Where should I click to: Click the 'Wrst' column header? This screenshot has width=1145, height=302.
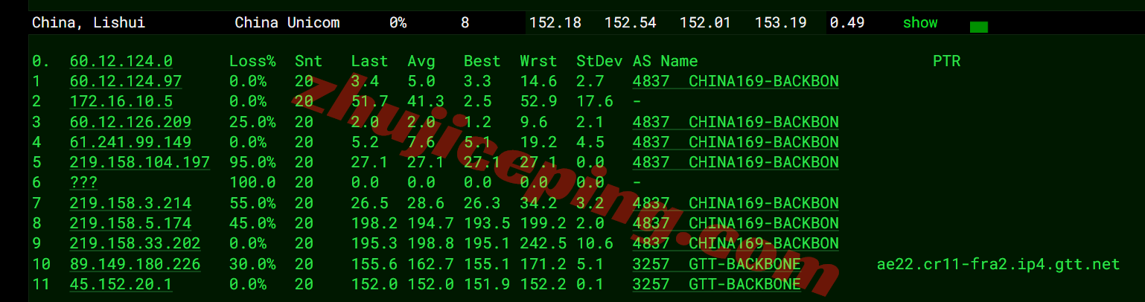(538, 61)
